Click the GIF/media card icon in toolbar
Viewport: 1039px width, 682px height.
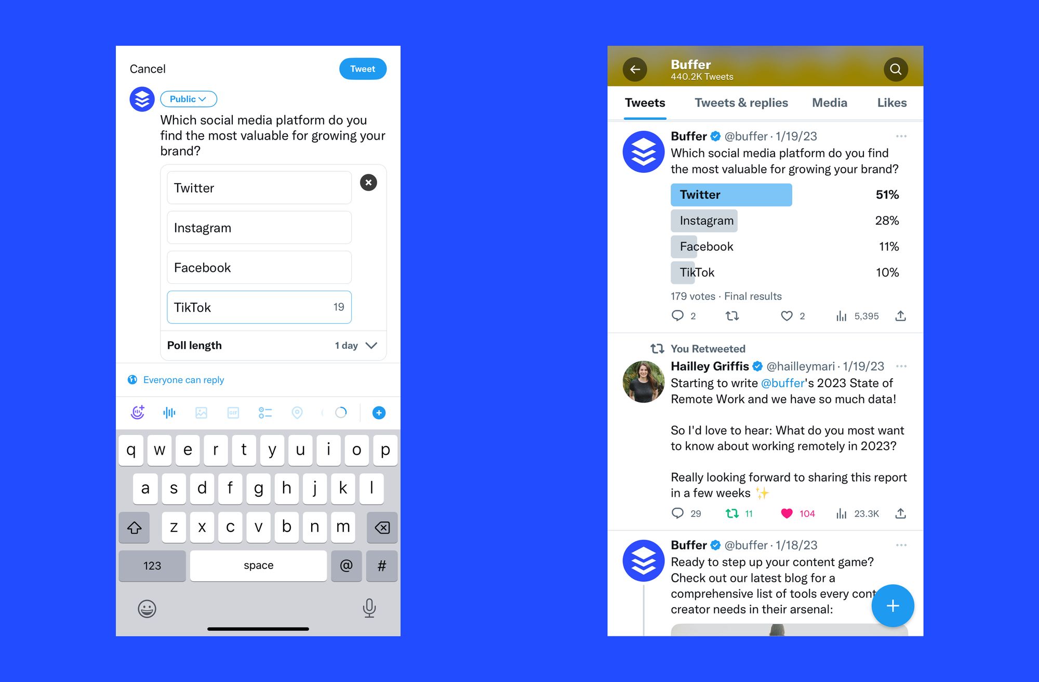point(233,413)
